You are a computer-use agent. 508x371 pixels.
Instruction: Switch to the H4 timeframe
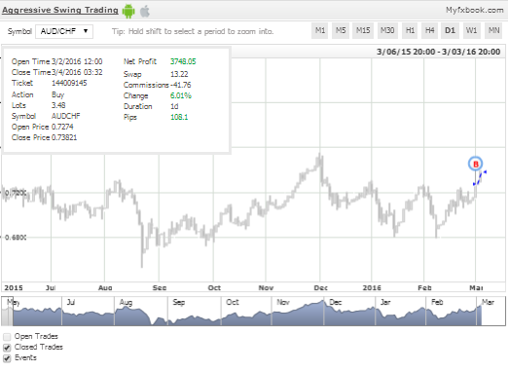tap(429, 31)
